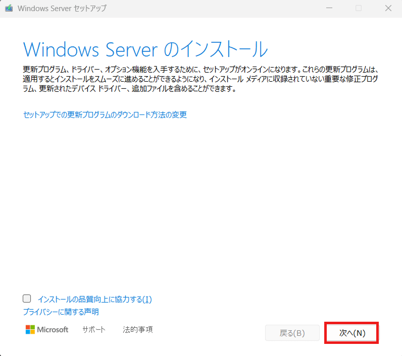Open the サポート link
402x356 pixels.
tap(94, 329)
